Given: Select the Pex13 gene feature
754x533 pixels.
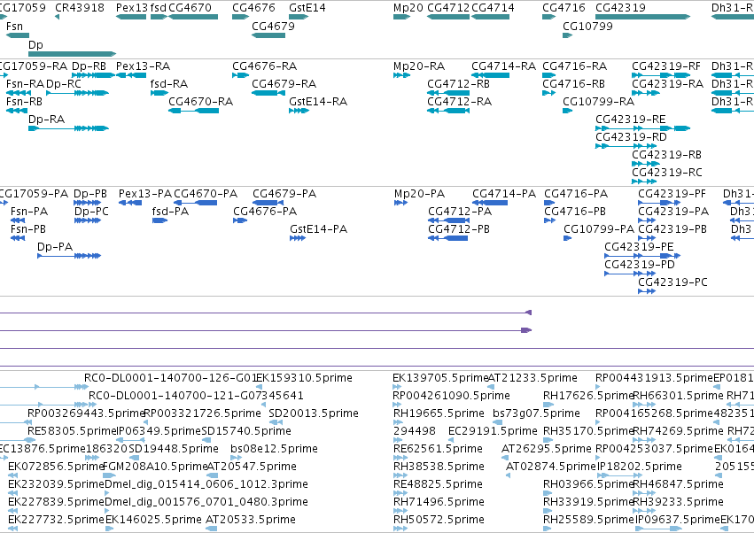Looking at the screenshot, I should pos(131,17).
